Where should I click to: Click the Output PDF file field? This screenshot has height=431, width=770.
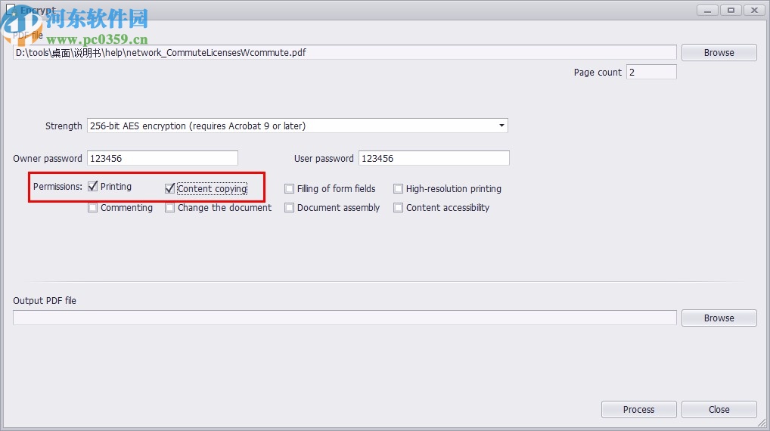(x=344, y=318)
